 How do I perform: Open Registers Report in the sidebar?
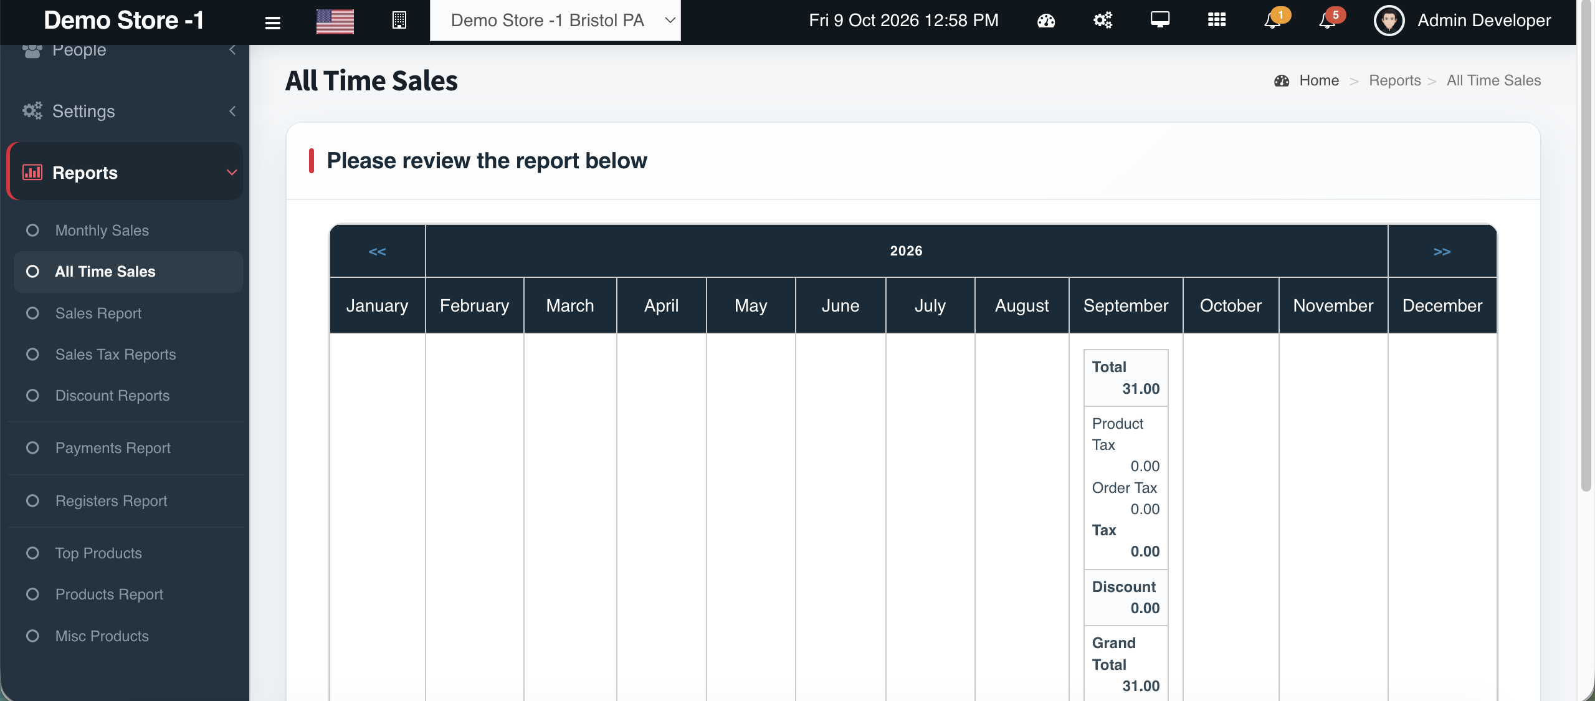click(x=111, y=501)
